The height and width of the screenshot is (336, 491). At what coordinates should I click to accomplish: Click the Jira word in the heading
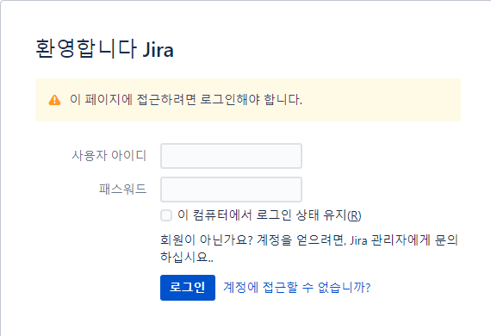point(158,50)
